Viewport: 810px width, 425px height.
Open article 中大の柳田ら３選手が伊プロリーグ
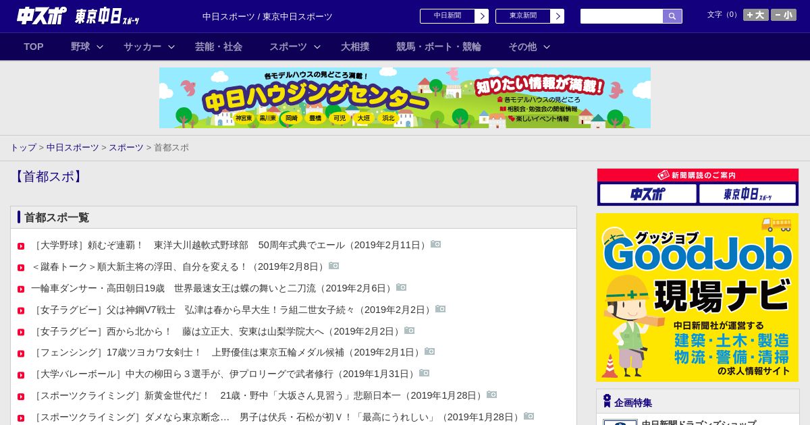pos(225,374)
